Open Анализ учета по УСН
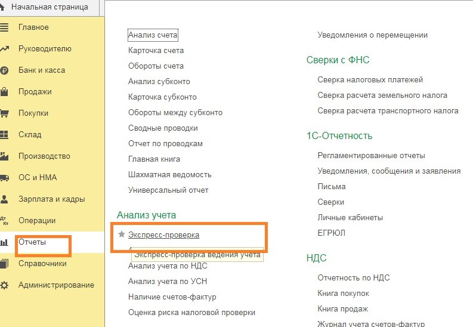This screenshot has height=327, width=473. 168,282
